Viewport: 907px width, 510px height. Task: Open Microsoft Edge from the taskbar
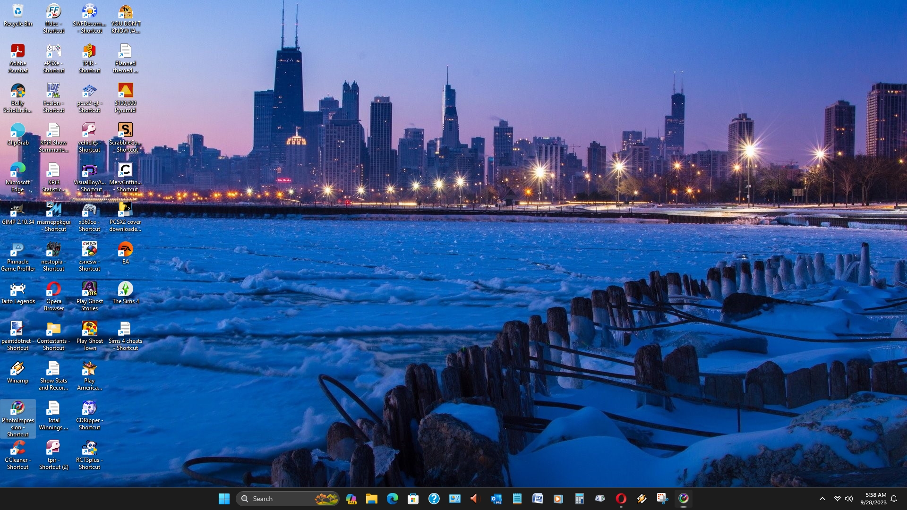coord(393,499)
